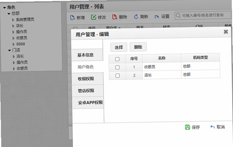Expand 店长 node under 总部
Image resolution: width=233 pixels, height=147 pixels.
[14, 26]
